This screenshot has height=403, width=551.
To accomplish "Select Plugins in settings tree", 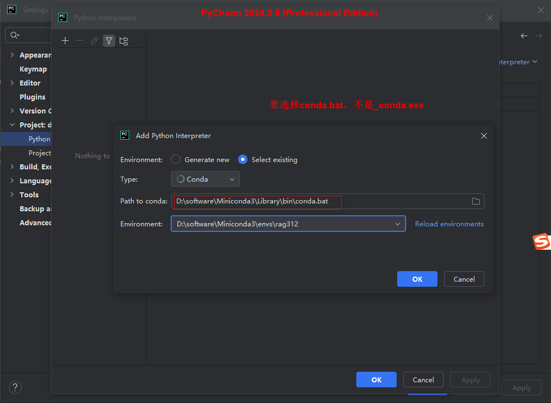I will (x=32, y=97).
